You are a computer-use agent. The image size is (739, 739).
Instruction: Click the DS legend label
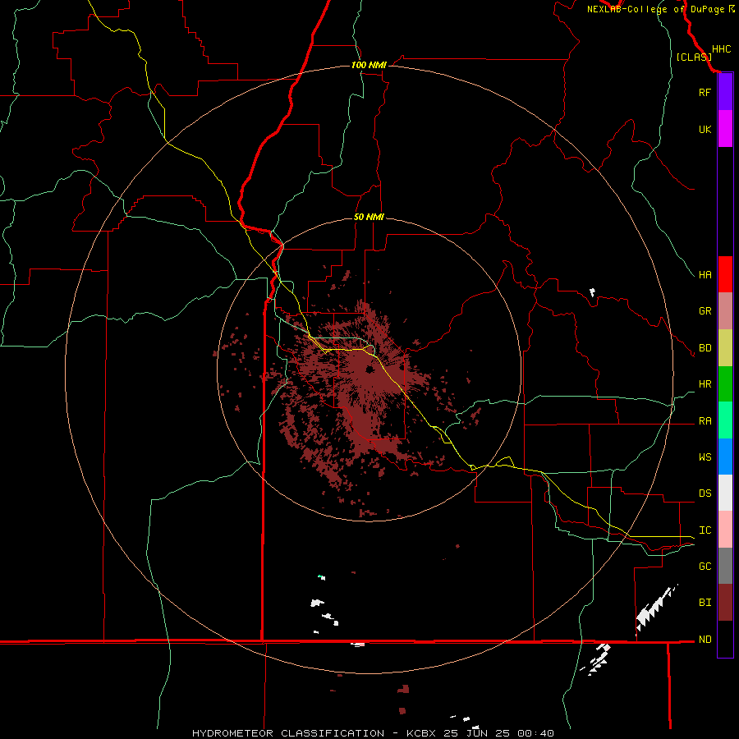[x=705, y=493]
